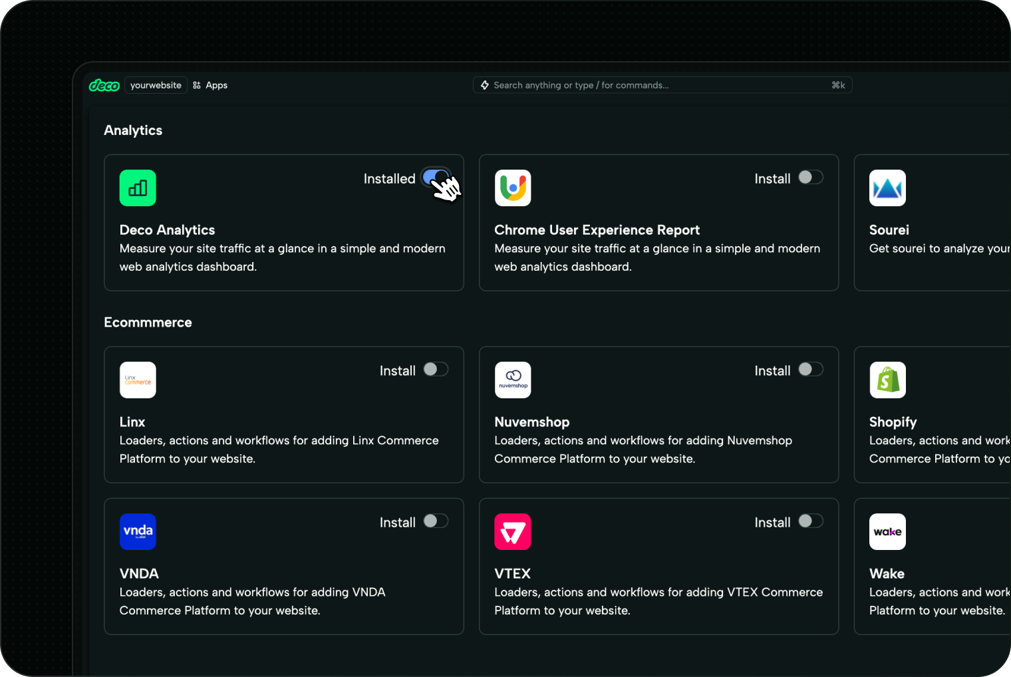Screen dimensions: 1011x677
Task: Enable the Chrome User Experience Report toggle
Action: 811,177
